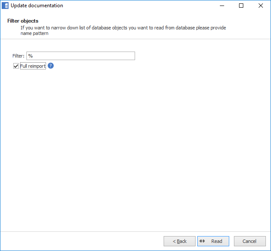Click the blank footer area left of Back

(81, 241)
